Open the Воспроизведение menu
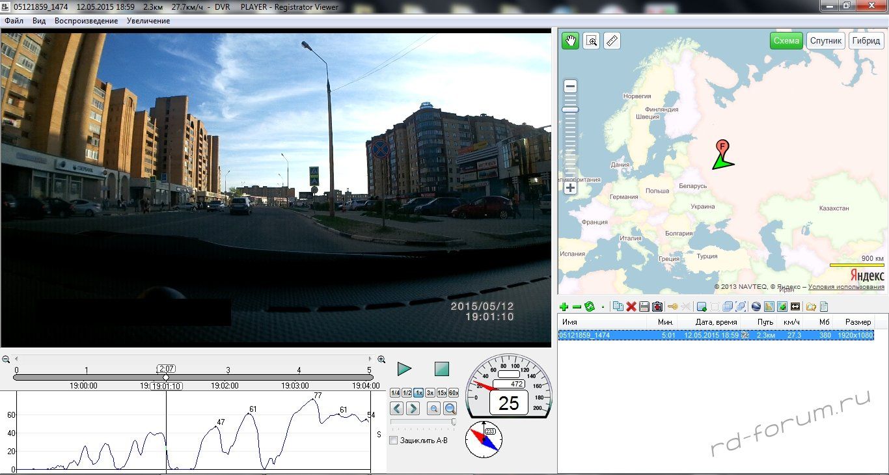This screenshot has height=475, width=889. (86, 21)
